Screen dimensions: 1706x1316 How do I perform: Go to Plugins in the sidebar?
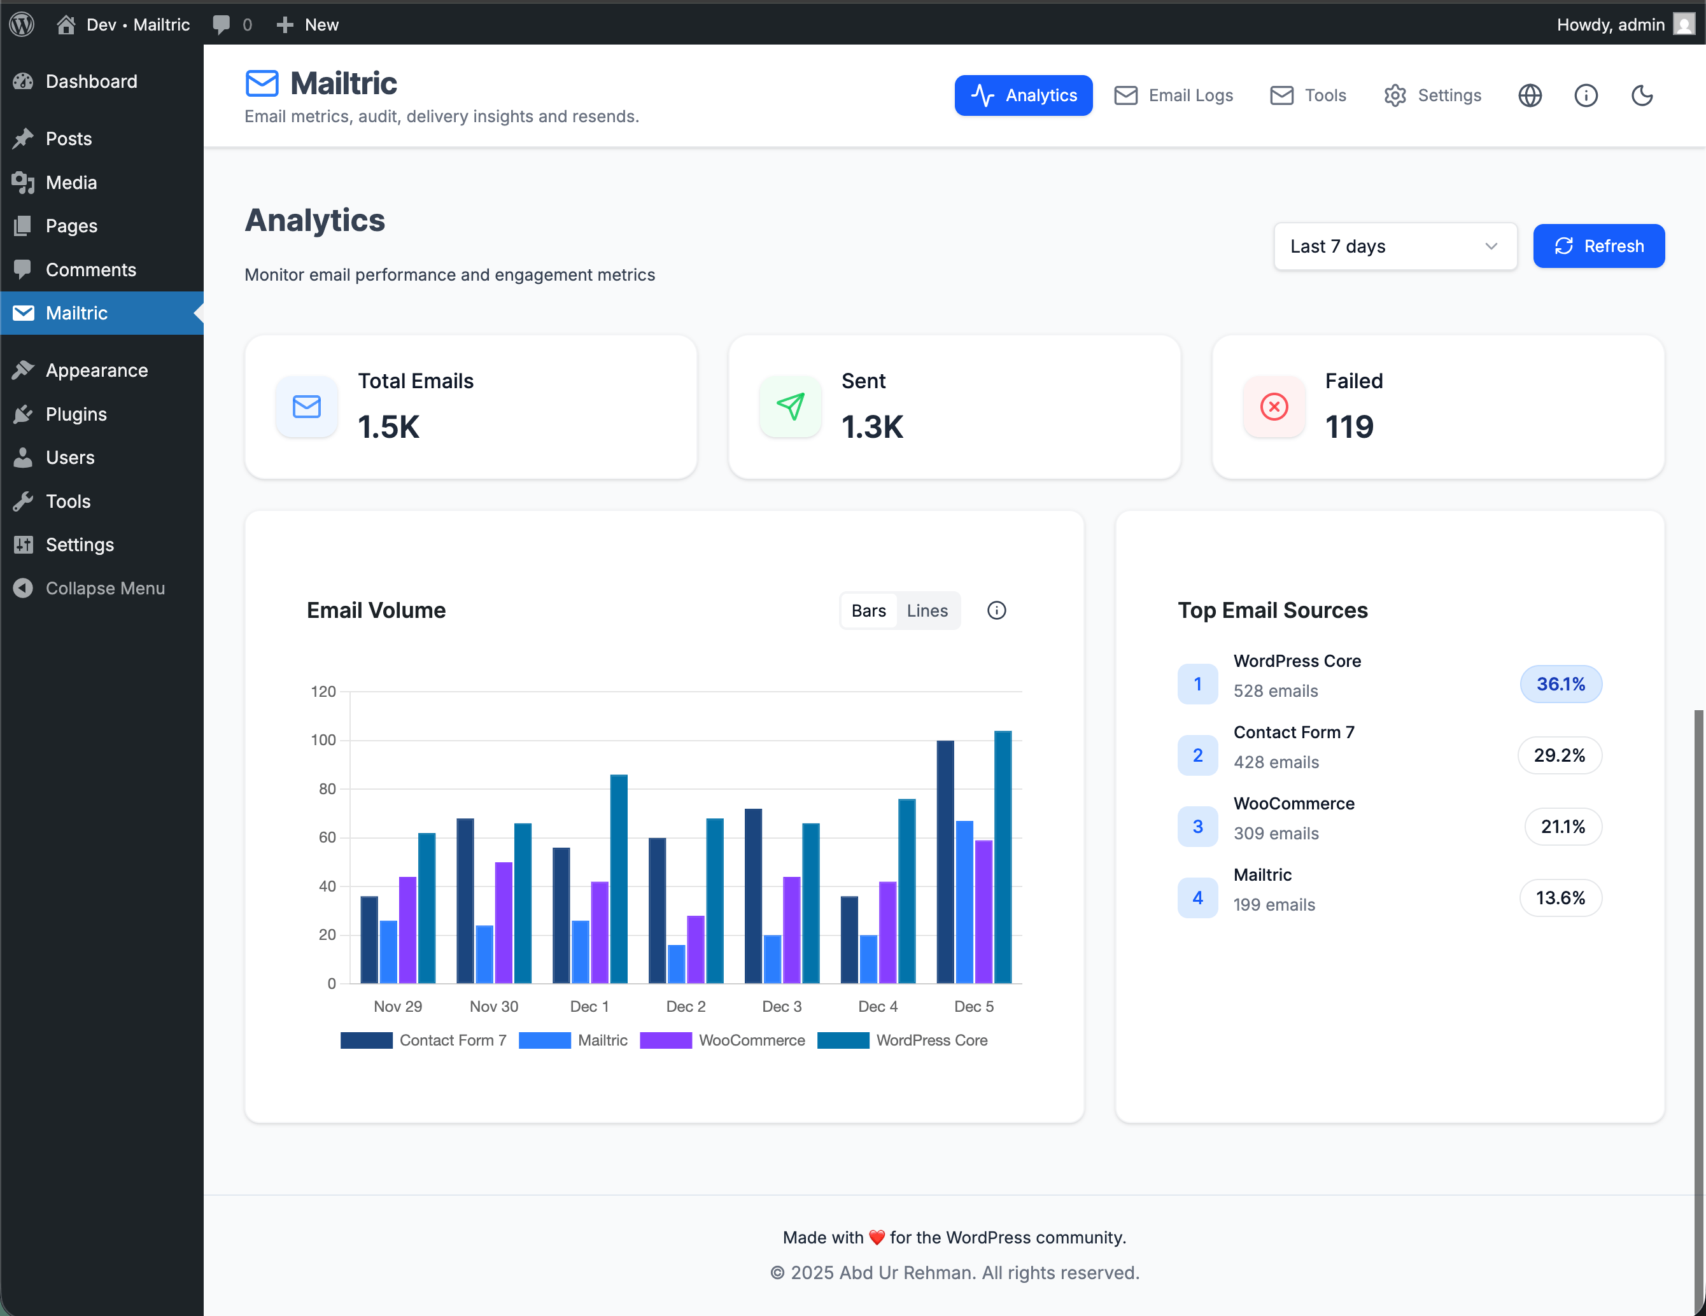[76, 414]
